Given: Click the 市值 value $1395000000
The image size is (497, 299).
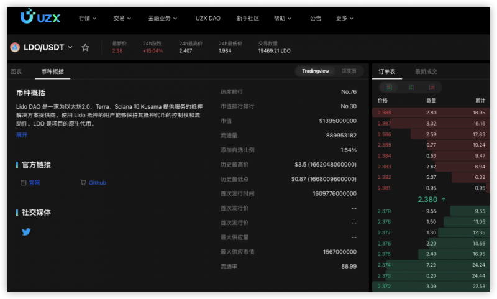Looking at the screenshot, I should 338,121.
